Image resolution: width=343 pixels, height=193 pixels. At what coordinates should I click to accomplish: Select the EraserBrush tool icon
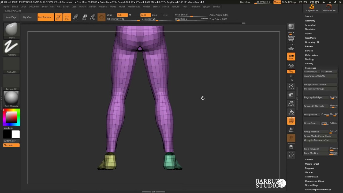tap(329, 8)
